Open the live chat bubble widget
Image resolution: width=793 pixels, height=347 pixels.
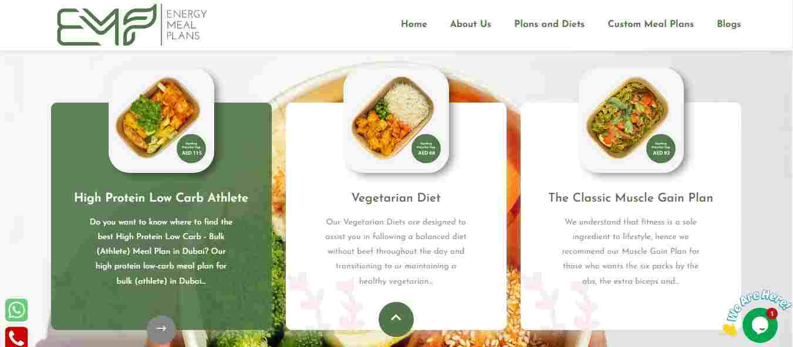760,325
